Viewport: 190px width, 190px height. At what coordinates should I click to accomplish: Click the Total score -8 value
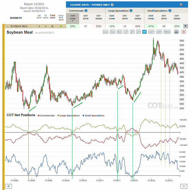pyautogui.click(x=52, y=26)
